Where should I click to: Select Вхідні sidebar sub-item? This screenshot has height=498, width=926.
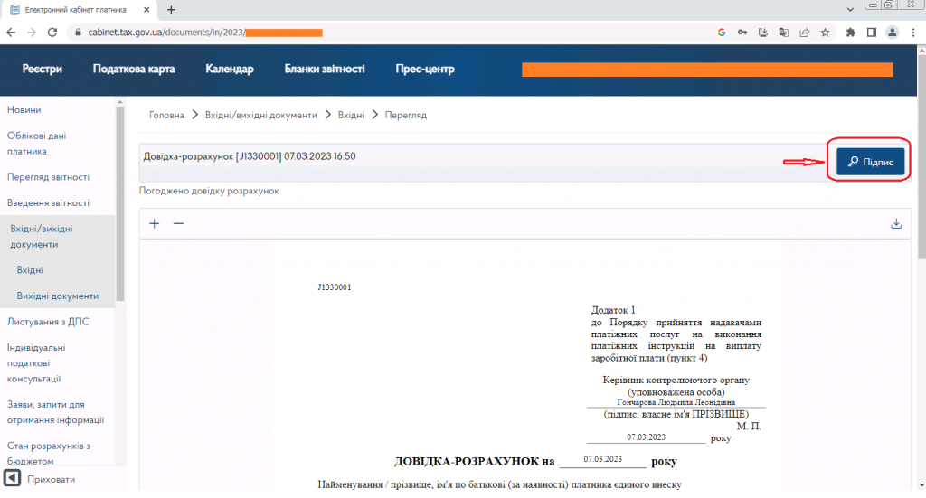(30, 270)
